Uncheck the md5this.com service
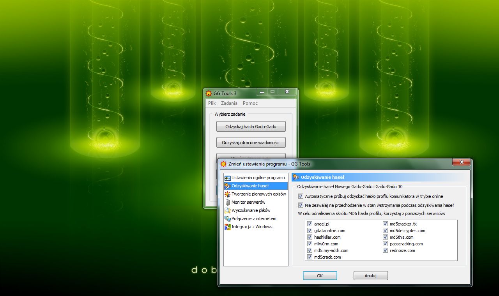The height and width of the screenshot is (296, 499). 385,237
